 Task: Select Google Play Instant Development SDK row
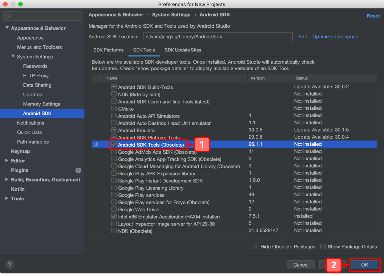coord(234,180)
